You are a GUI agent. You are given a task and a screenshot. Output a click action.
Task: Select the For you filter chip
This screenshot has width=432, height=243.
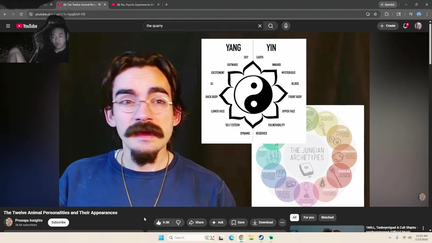(308, 217)
